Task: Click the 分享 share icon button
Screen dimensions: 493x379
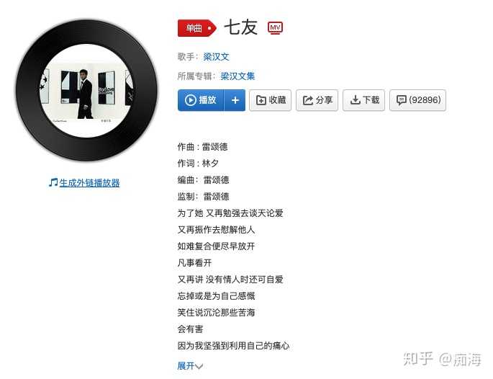Action: [317, 100]
